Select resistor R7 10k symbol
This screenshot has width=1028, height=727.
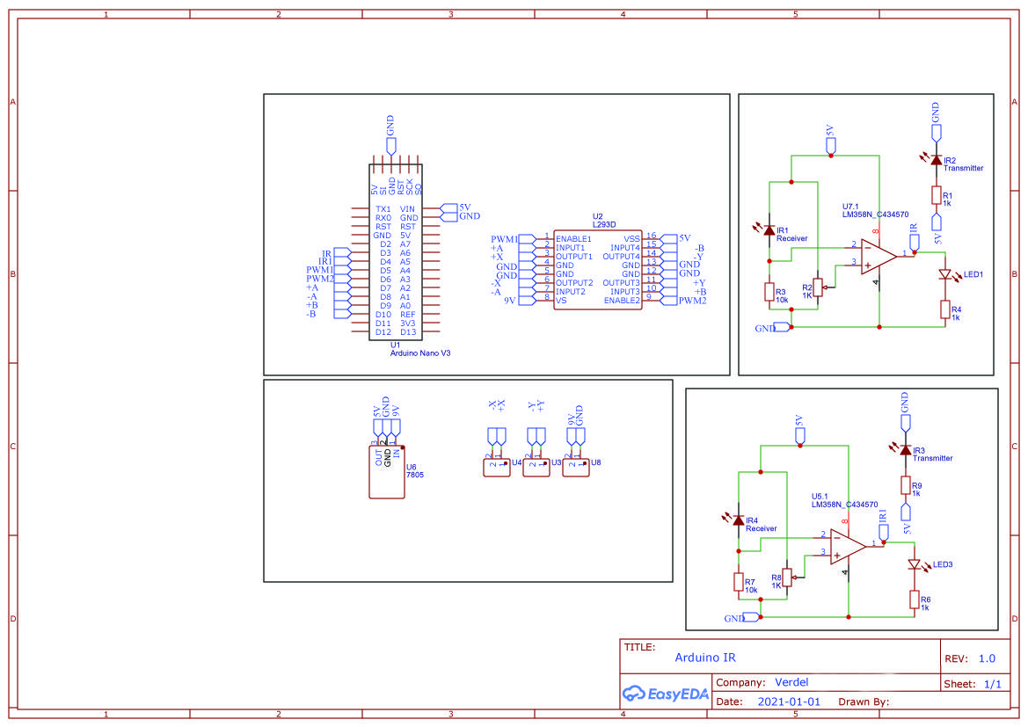click(x=739, y=582)
